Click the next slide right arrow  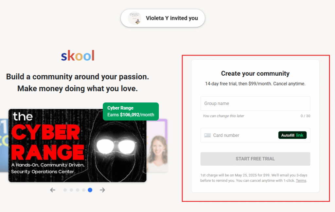point(102,190)
